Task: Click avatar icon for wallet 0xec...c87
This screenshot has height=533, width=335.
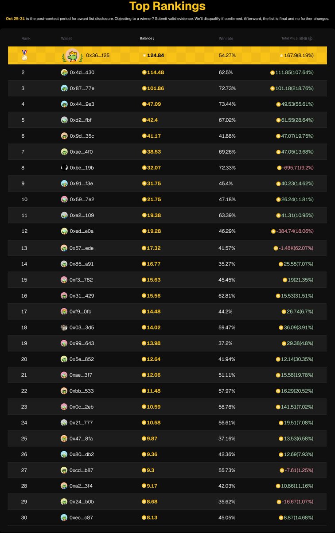Action: pyautogui.click(x=64, y=517)
